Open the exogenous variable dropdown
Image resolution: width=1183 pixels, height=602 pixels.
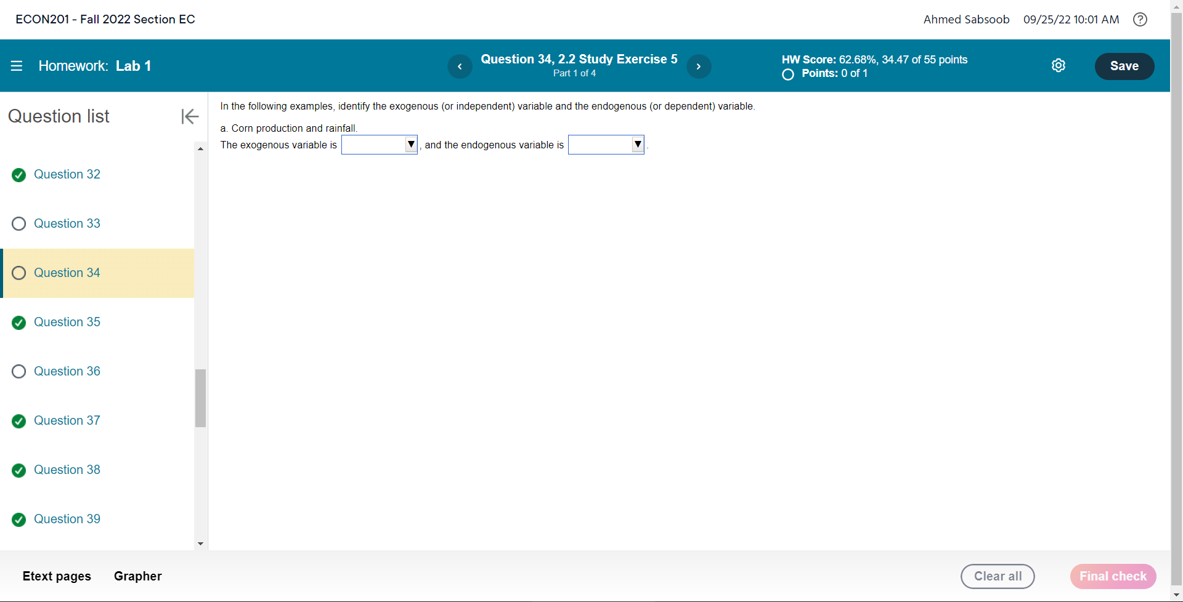click(380, 145)
